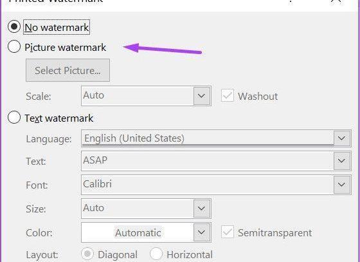
Task: Select the Diagonal layout option
Action: pyautogui.click(x=87, y=254)
